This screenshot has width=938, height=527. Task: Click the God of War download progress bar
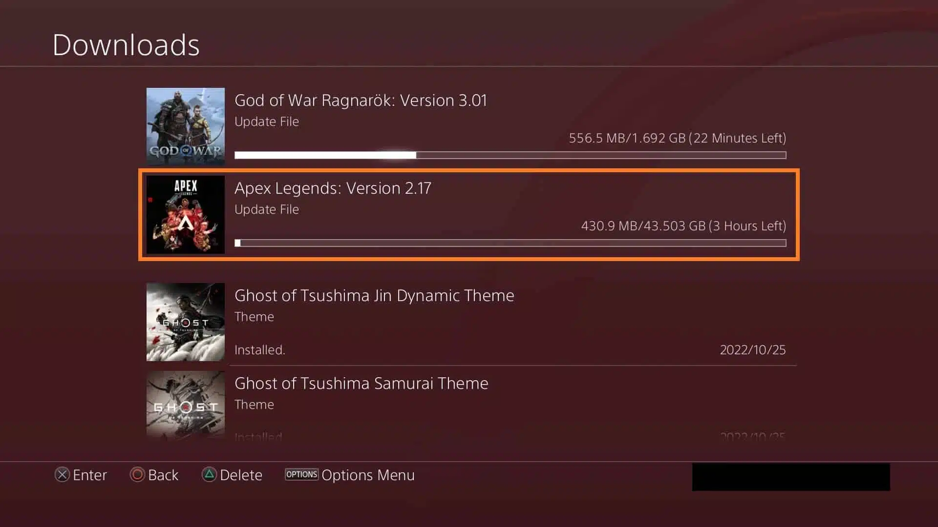[x=511, y=155]
